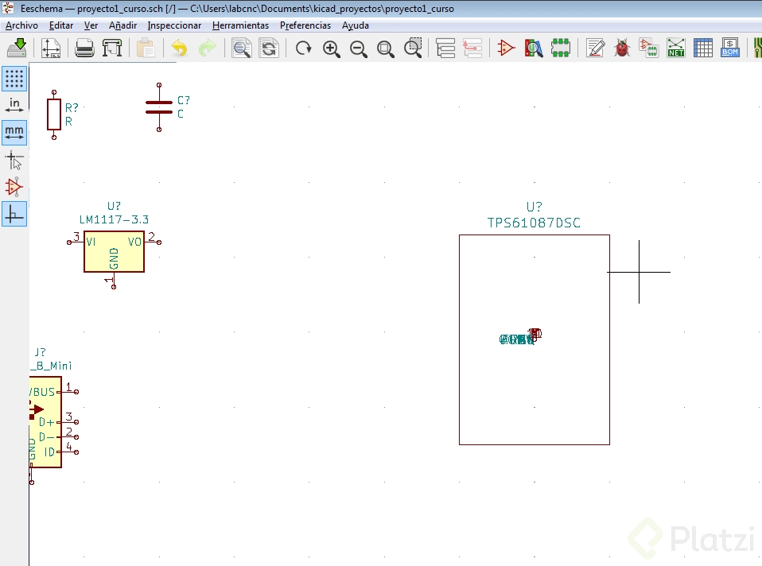The height and width of the screenshot is (566, 762).
Task: Toggle horizontal and vertical wire mode
Action: pyautogui.click(x=14, y=215)
